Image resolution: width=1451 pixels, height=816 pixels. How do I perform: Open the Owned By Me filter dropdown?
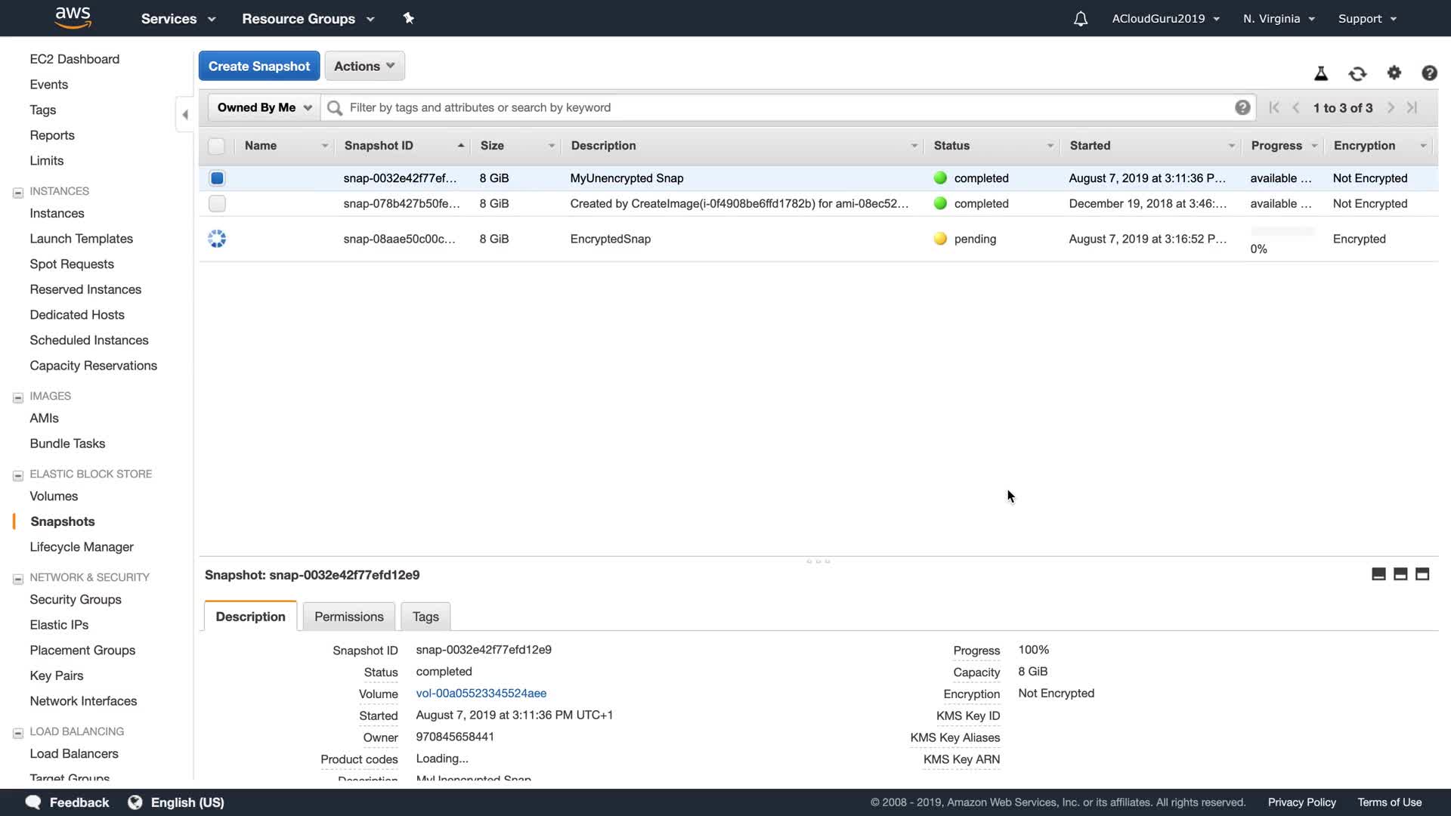pyautogui.click(x=265, y=107)
